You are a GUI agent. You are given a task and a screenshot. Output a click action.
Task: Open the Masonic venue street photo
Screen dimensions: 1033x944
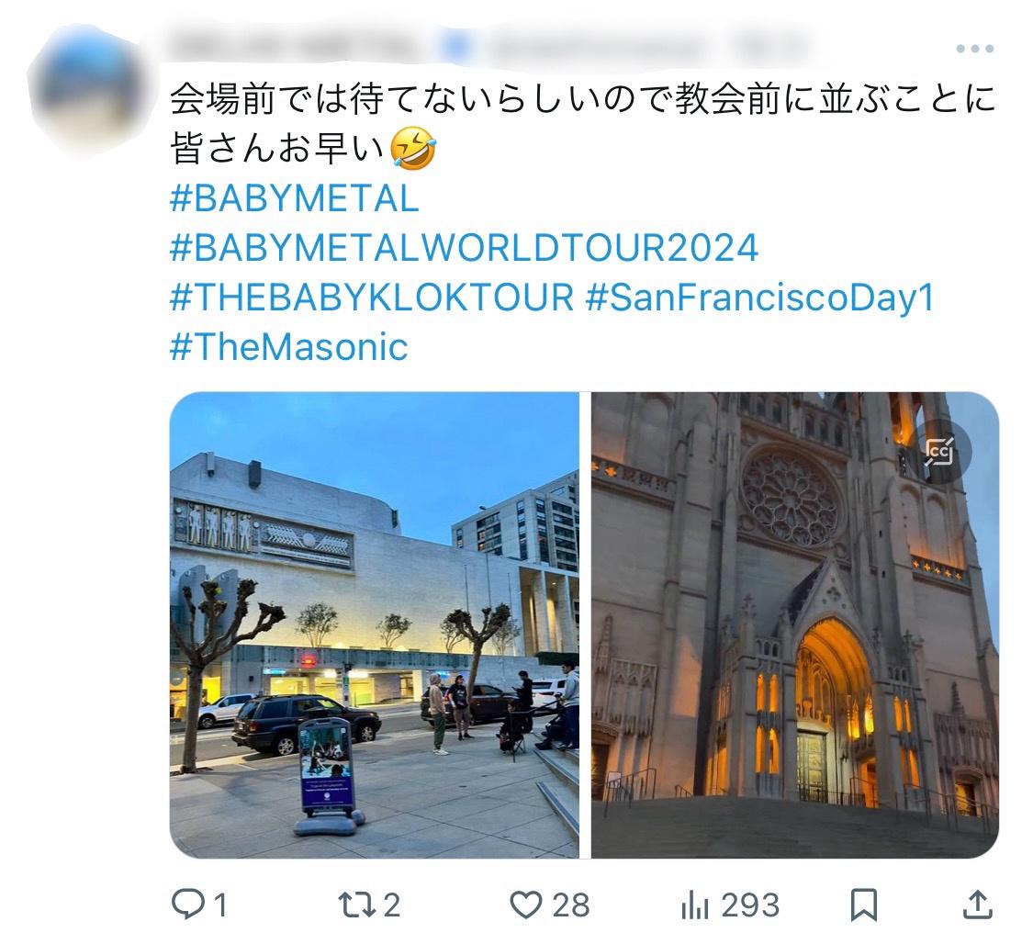coord(374,624)
